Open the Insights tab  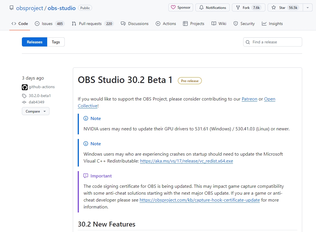(x=272, y=24)
